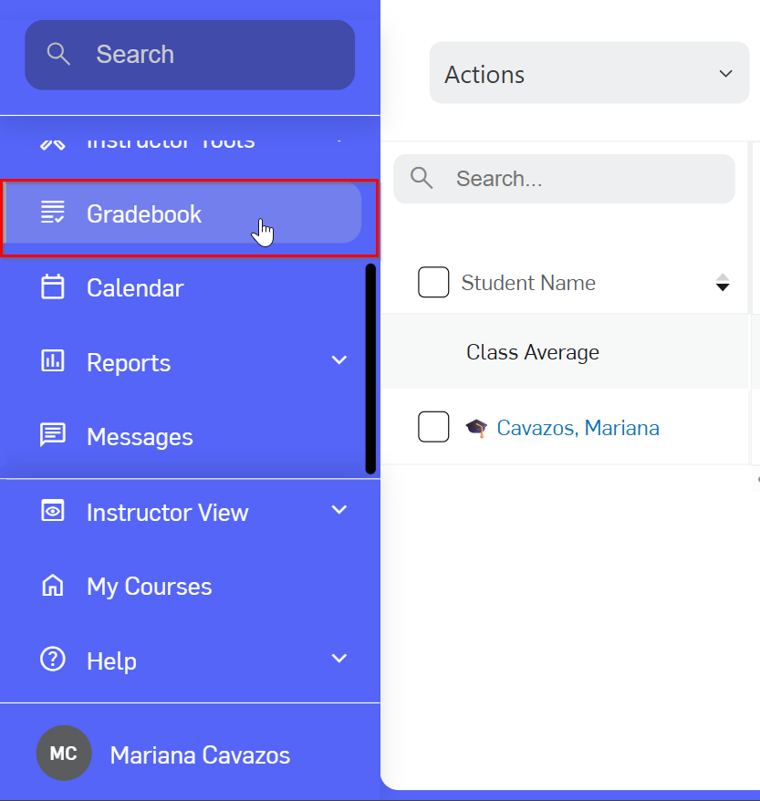Check the select-all Student Name checkbox

(433, 282)
